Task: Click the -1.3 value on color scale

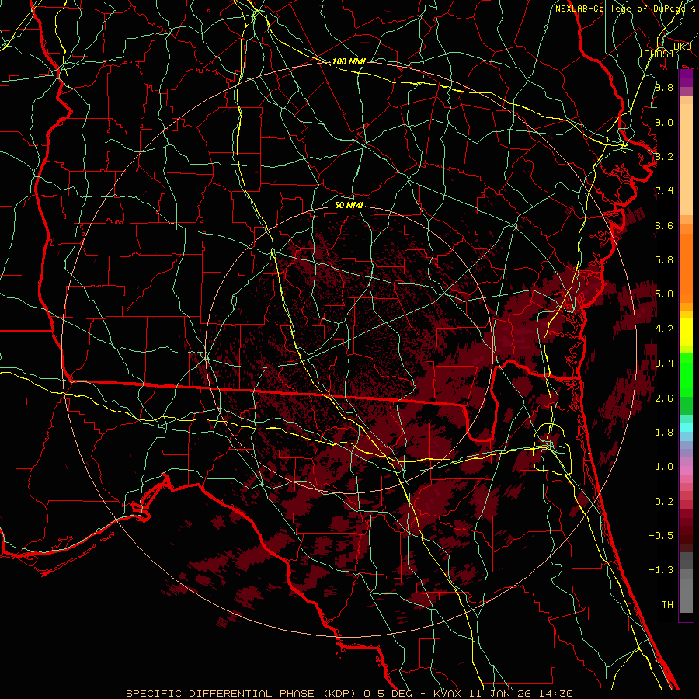Action: pyautogui.click(x=661, y=570)
